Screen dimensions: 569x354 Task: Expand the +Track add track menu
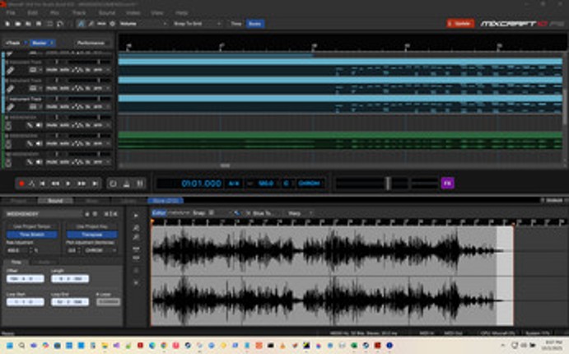[x=13, y=42]
